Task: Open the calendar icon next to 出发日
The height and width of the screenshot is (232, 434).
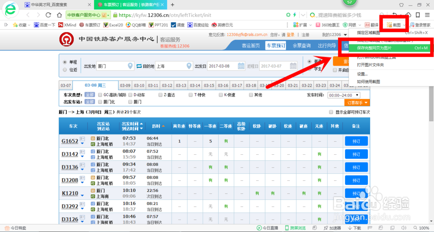Action: pyautogui.click(x=241, y=66)
